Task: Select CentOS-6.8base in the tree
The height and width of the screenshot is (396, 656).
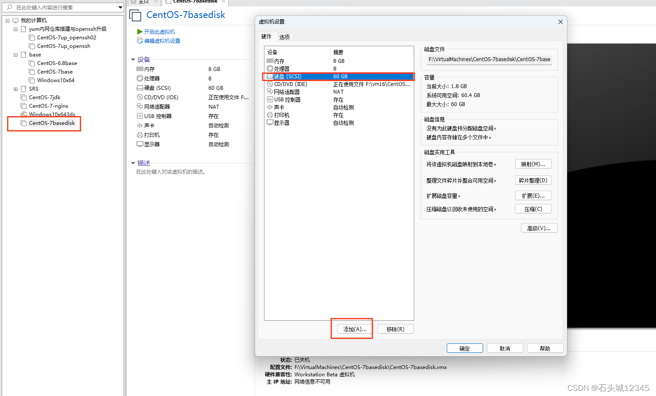Action: click(57, 63)
